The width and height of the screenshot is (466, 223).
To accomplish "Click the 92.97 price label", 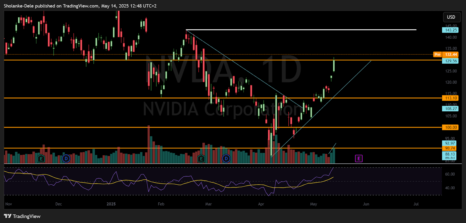I will (x=449, y=143).
